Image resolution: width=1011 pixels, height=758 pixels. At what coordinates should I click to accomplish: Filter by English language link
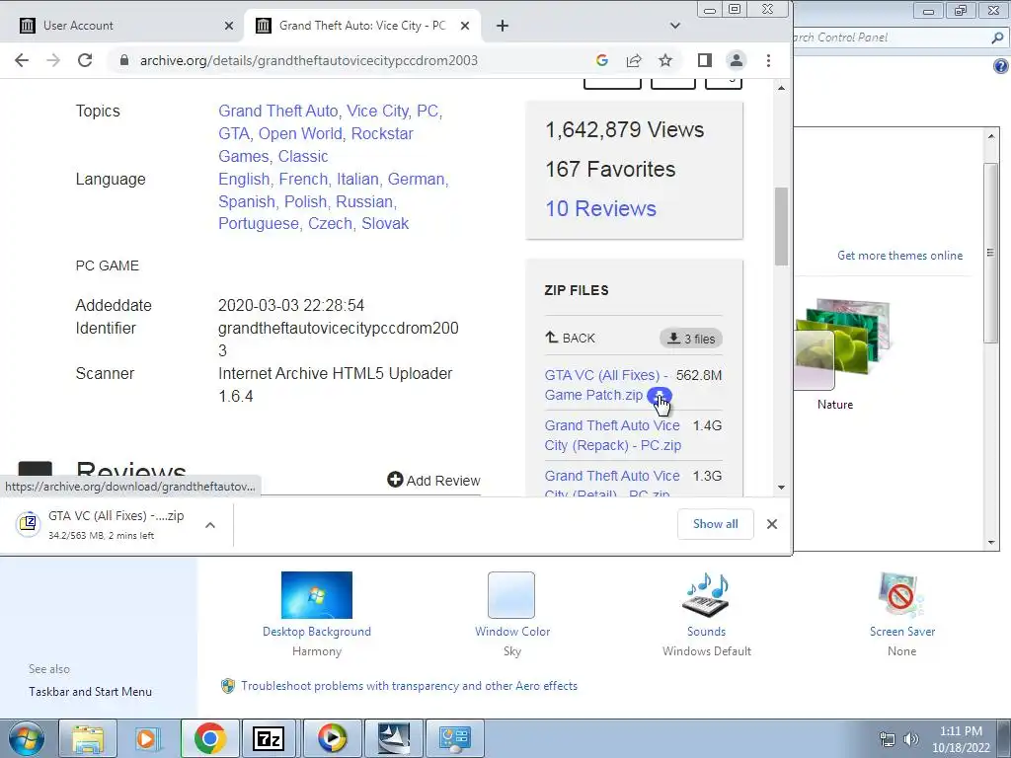pos(244,180)
